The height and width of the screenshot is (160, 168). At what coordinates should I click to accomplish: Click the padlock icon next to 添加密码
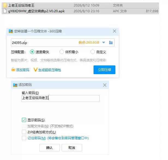click(x=13, y=69)
